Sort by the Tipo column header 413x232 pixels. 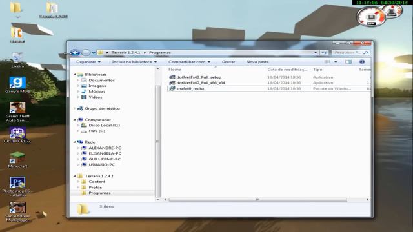(317, 70)
